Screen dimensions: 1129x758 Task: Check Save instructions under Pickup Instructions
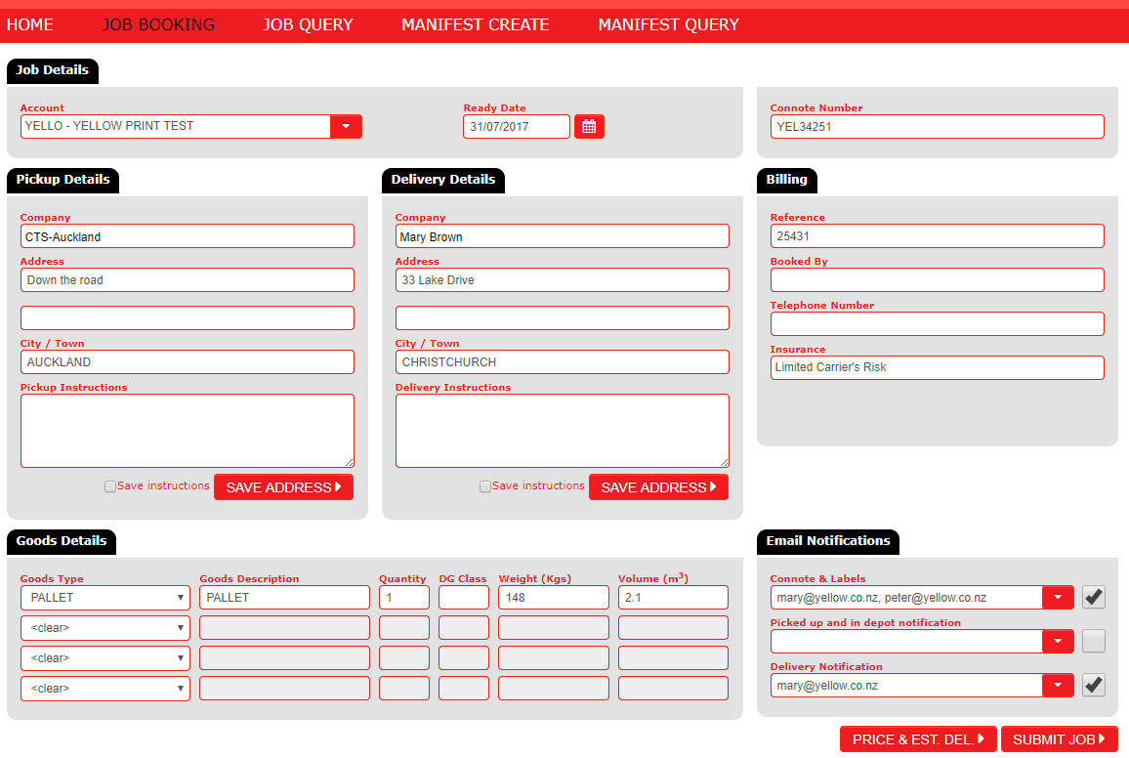[110, 486]
